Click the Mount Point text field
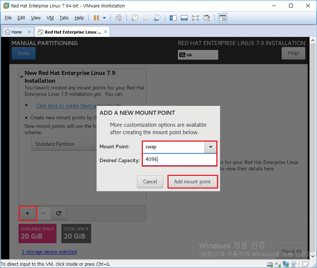 [x=173, y=147]
